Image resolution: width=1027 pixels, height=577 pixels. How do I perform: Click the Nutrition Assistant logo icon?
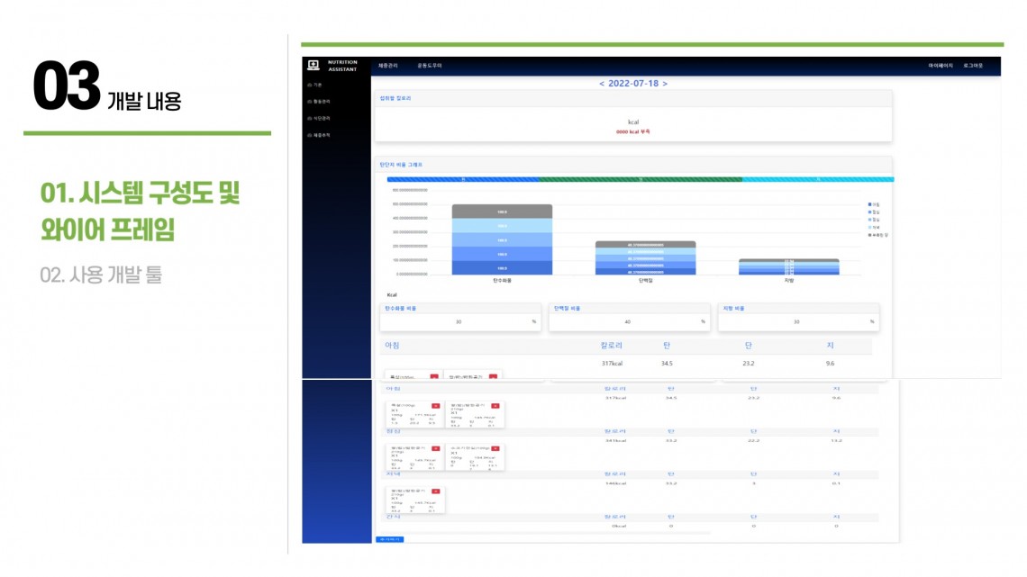click(x=314, y=65)
